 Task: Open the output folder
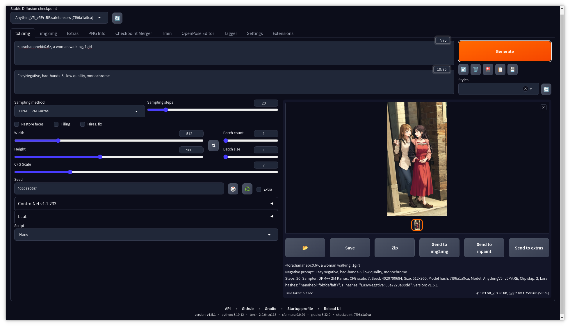(305, 248)
